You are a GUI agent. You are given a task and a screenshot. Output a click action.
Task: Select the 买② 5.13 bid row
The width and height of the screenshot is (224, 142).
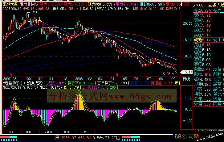[x=202, y=50]
